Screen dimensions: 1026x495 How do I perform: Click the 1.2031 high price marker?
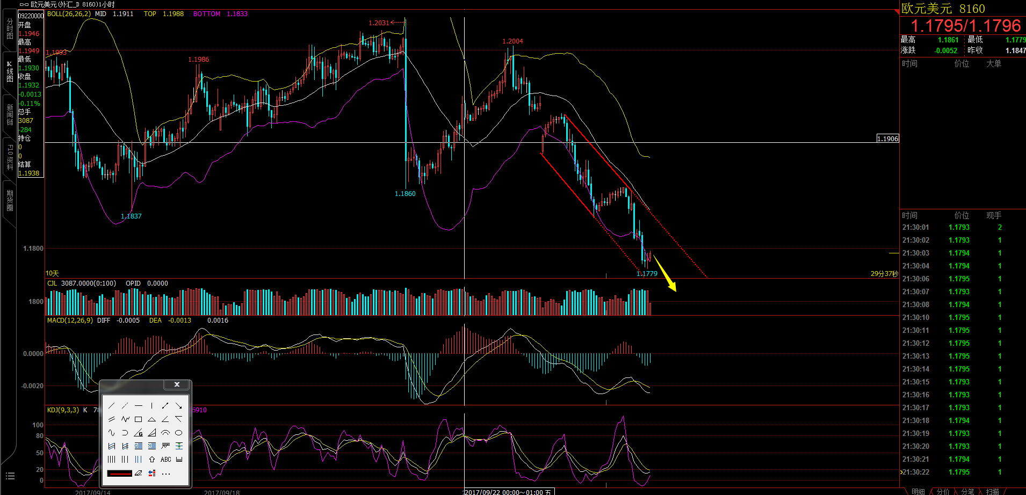tap(379, 23)
